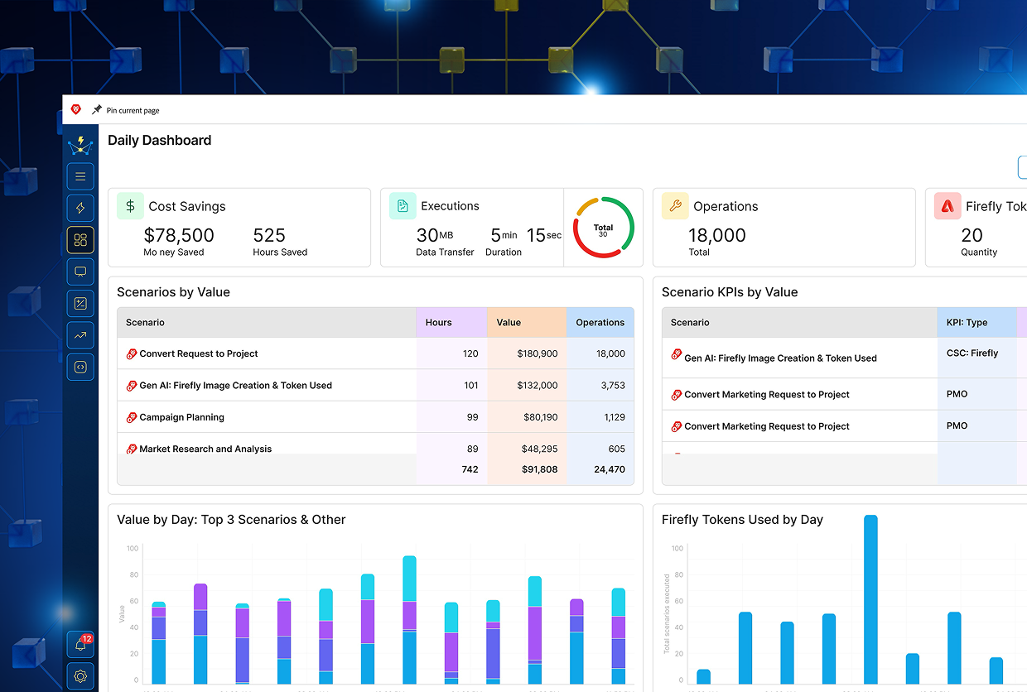
Task: Click the KPI: Type column header
Action: click(x=967, y=323)
